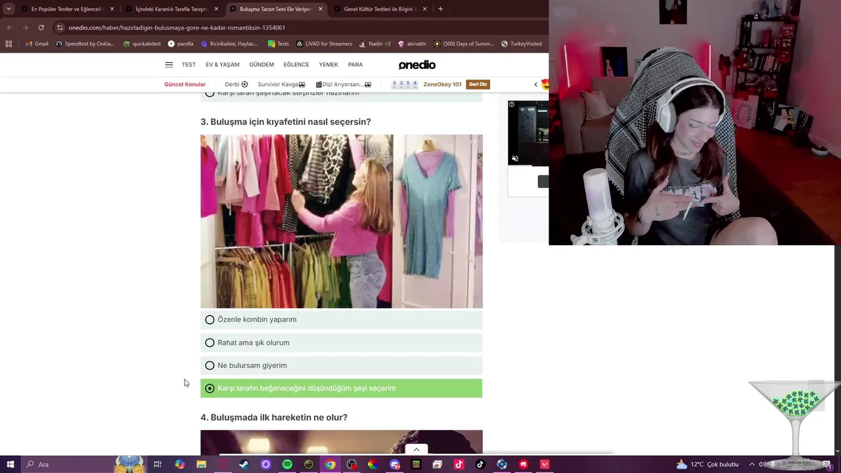View site information icon in address bar

(60, 28)
